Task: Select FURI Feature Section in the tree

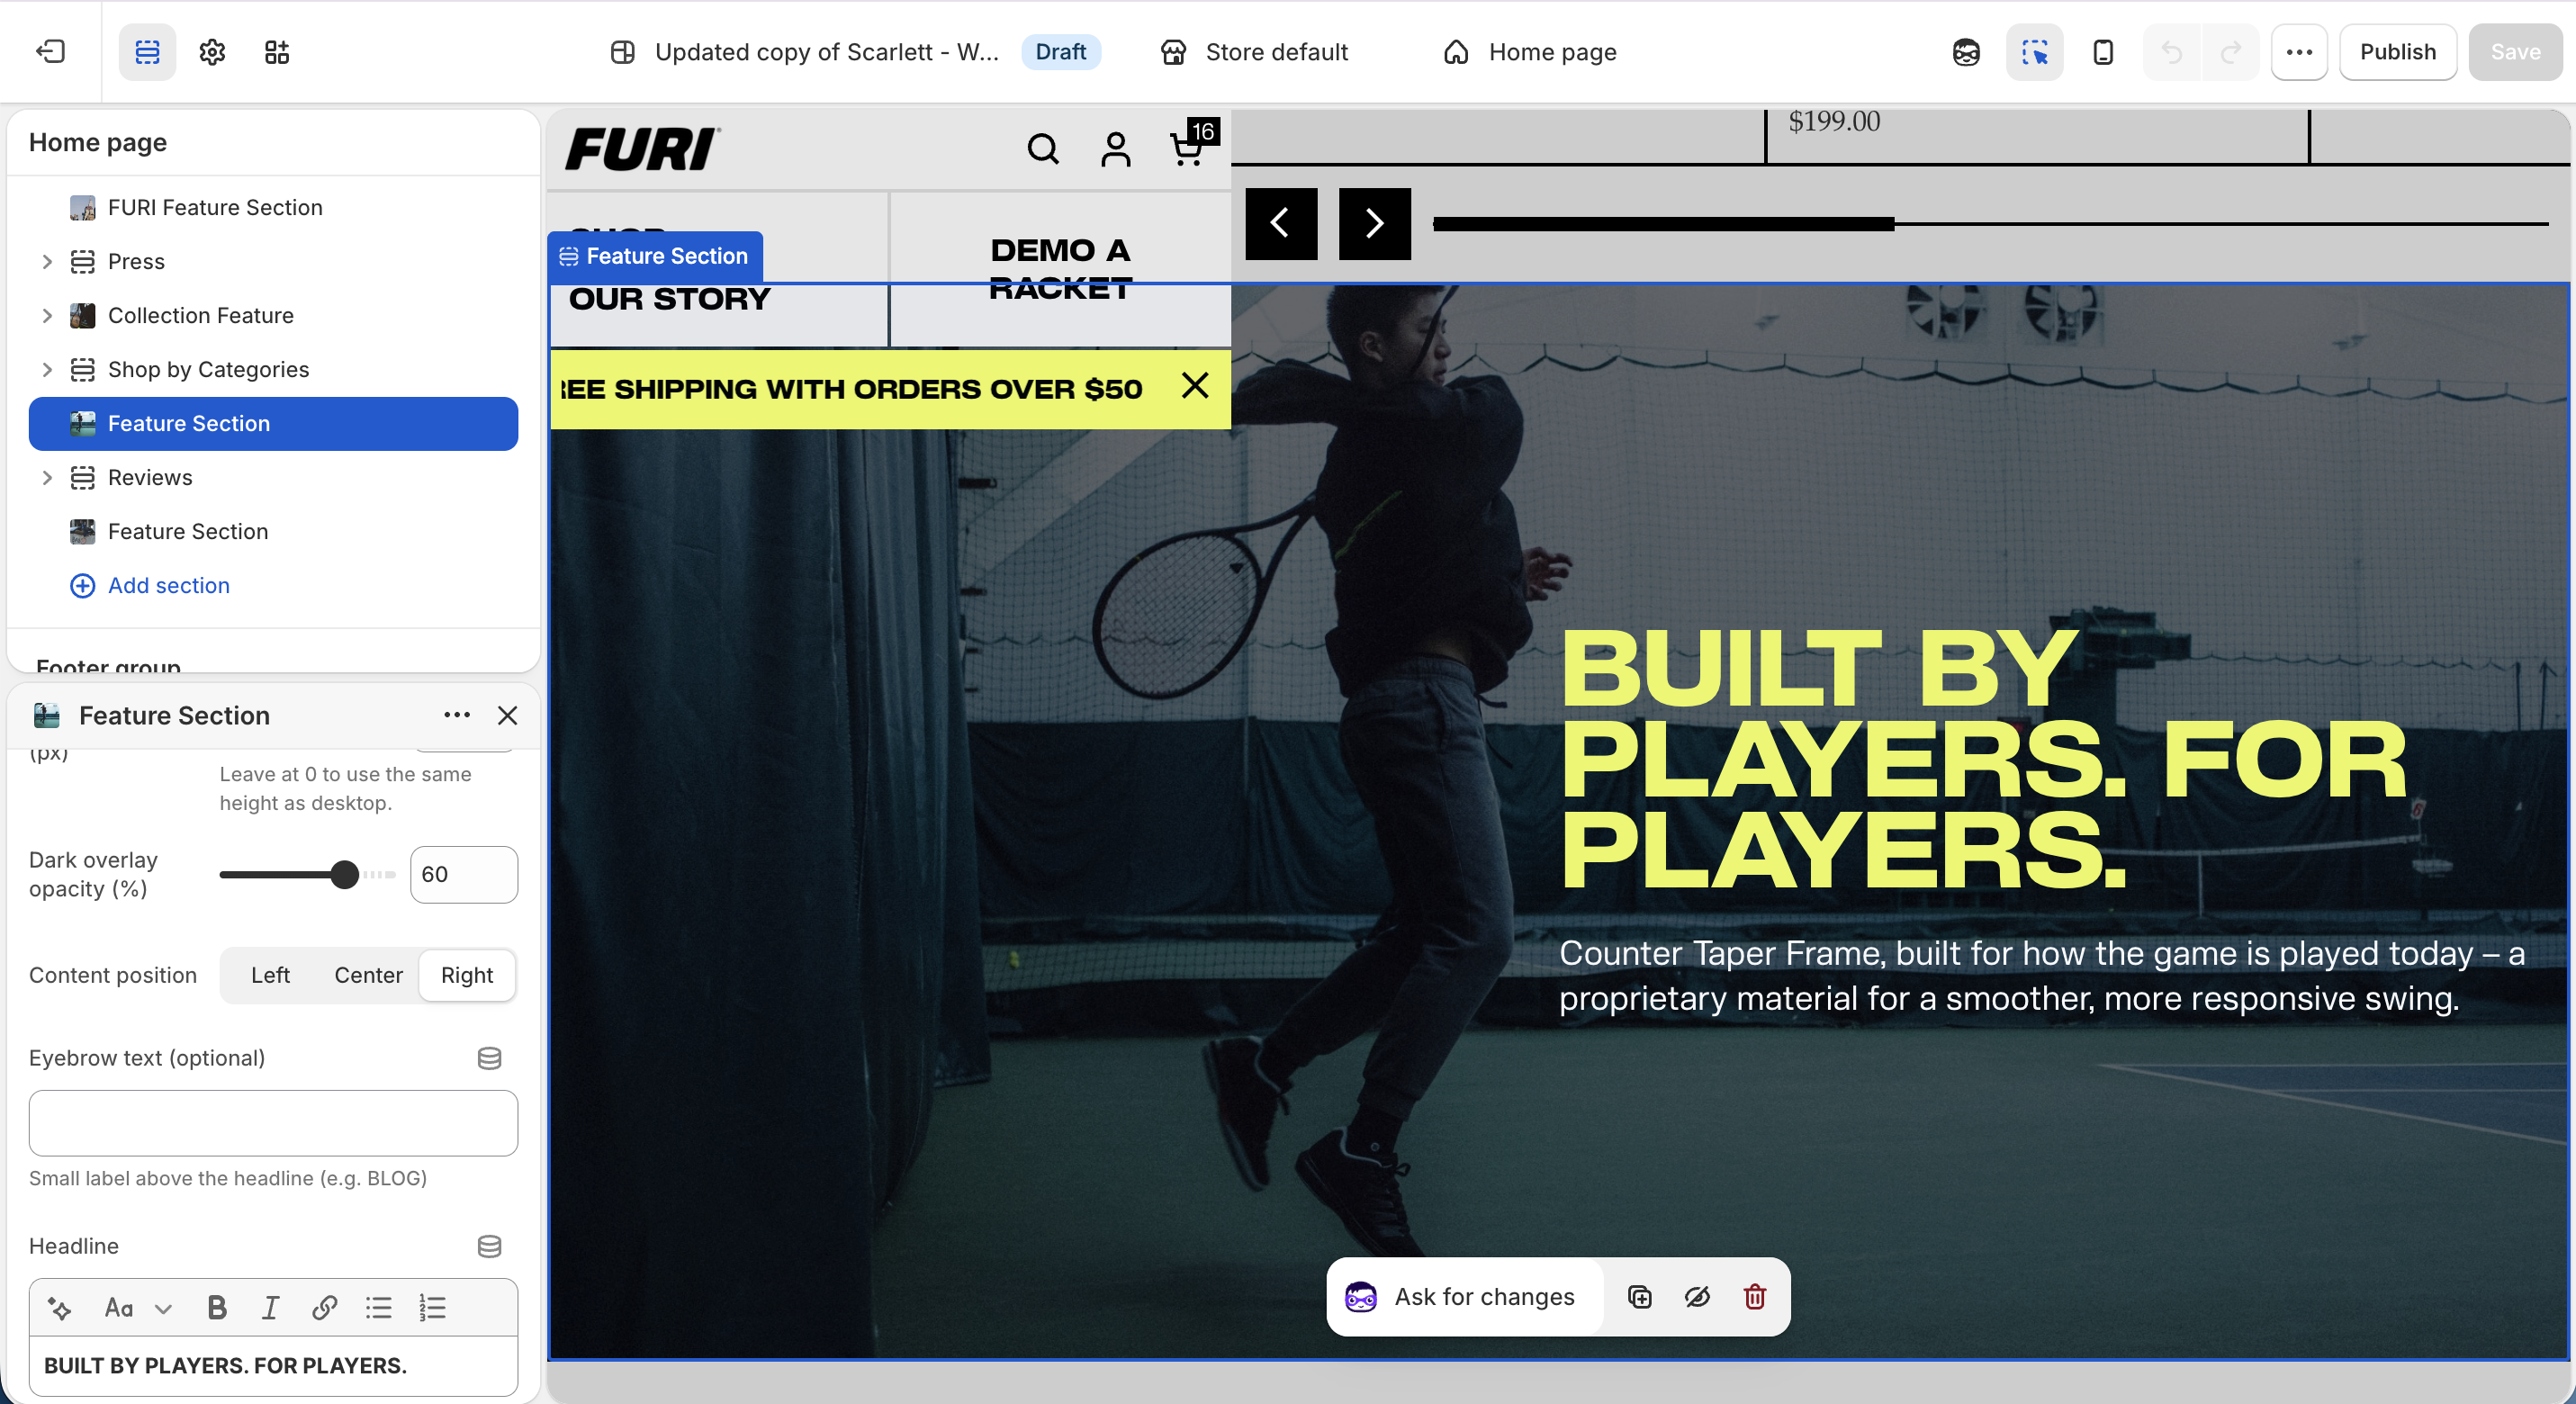Action: coord(273,207)
